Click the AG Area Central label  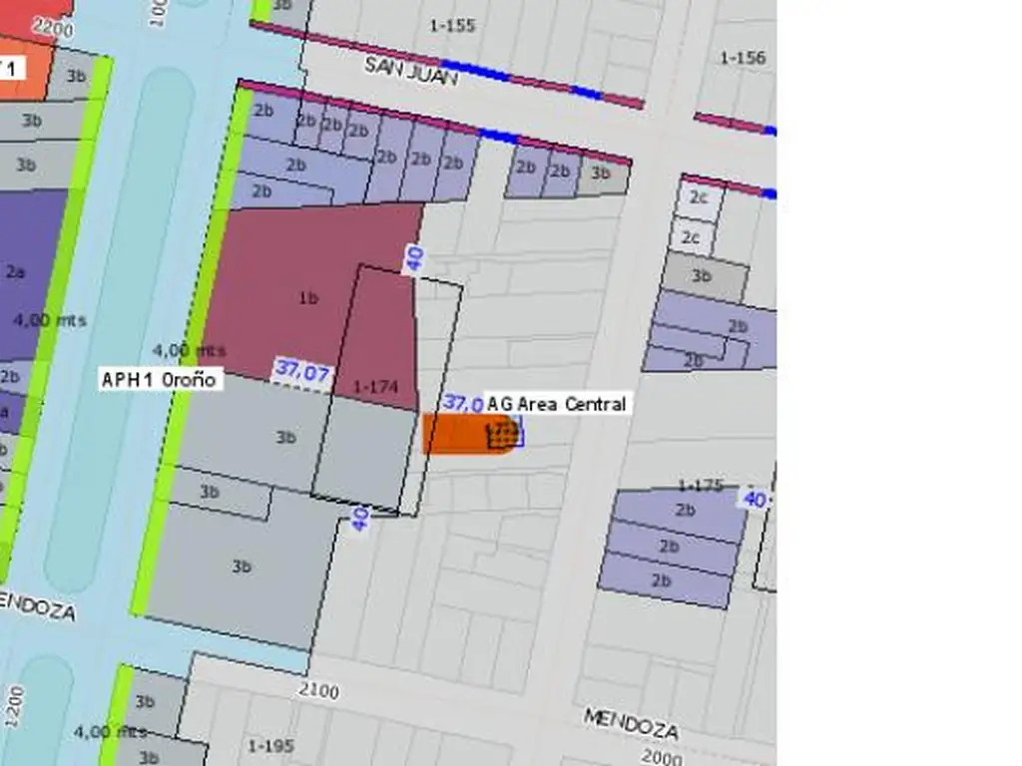tap(557, 404)
